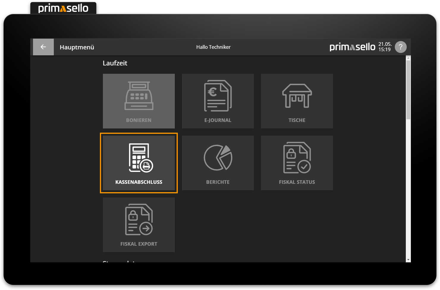Open the Berichte pie chart tile
Viewport: 440px width, 290px height.
[x=218, y=163]
